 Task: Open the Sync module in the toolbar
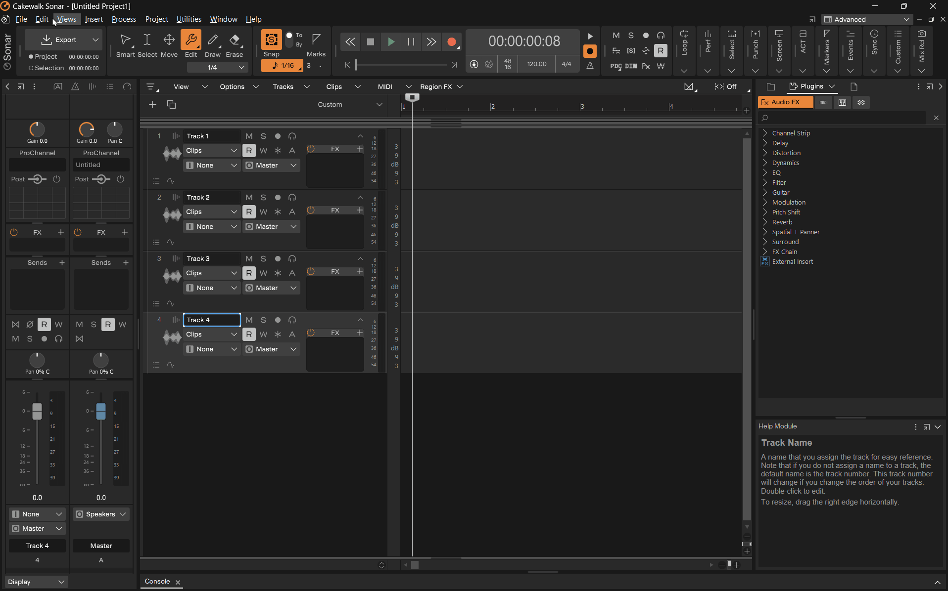pos(874,47)
